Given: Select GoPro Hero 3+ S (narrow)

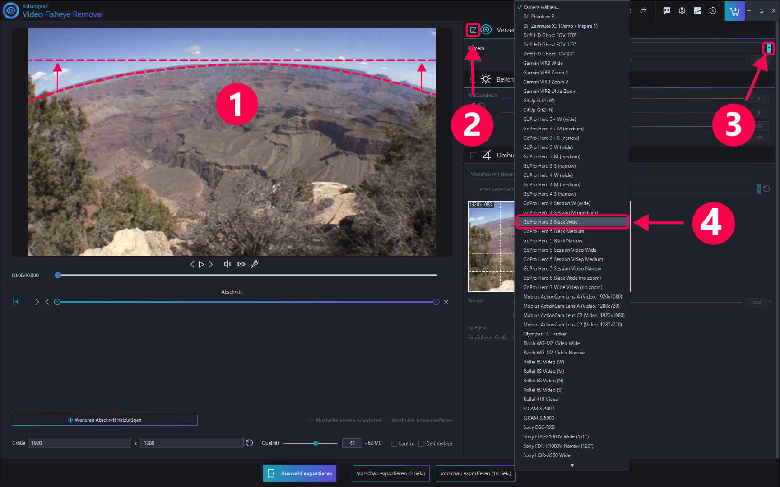Looking at the screenshot, I should click(572, 138).
